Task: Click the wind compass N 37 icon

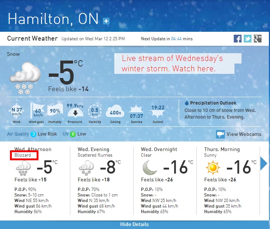Action: point(17,110)
